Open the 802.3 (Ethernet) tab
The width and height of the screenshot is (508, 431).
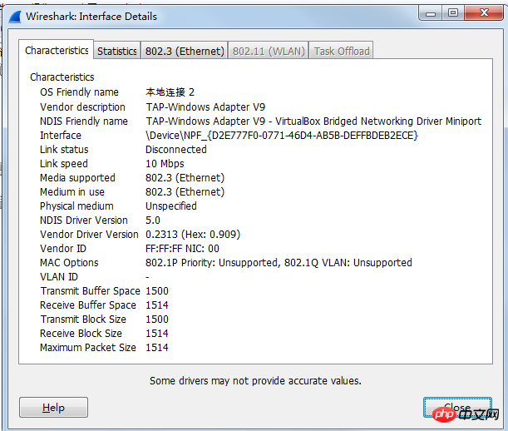click(185, 51)
